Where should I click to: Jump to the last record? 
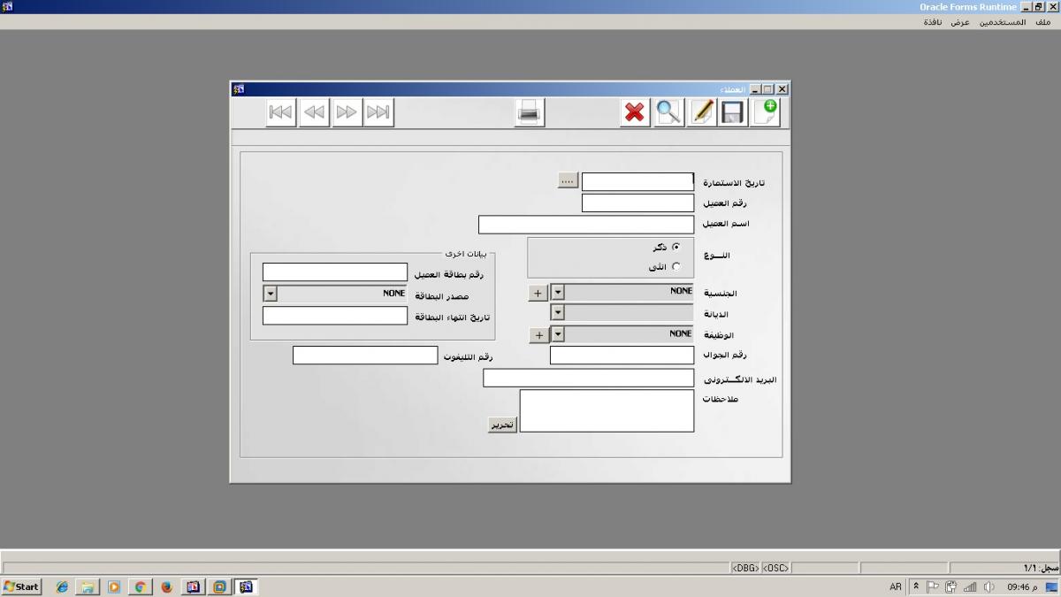pos(378,112)
